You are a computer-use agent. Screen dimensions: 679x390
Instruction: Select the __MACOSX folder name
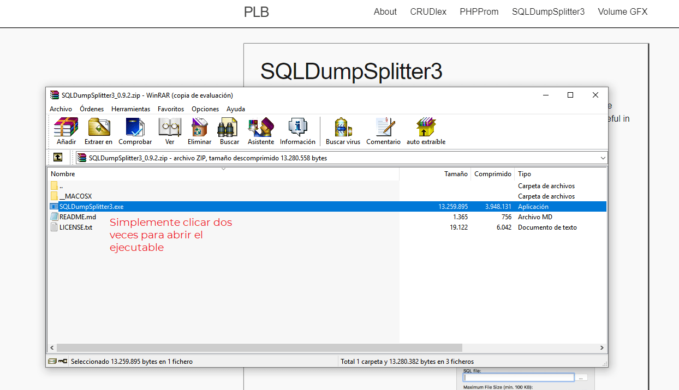click(x=75, y=196)
